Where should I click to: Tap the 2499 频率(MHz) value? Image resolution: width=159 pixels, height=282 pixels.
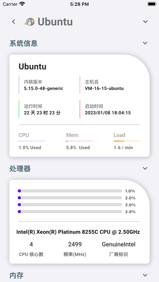pos(75,244)
